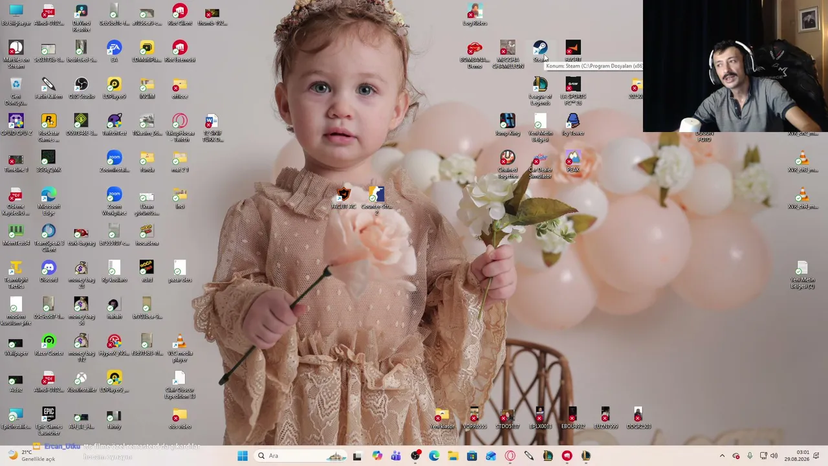828x466 pixels.
Task: Click the modem kurulum şifre file
Action: click(16, 312)
